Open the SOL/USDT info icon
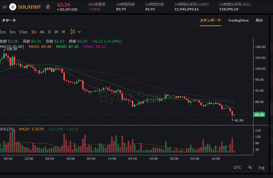This screenshot has width=273, height=178. [x=48, y=7]
